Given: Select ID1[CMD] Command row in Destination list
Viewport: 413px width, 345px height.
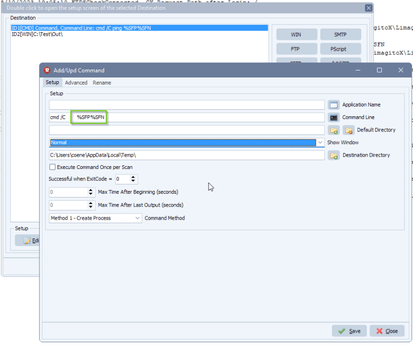Looking at the screenshot, I should 139,28.
